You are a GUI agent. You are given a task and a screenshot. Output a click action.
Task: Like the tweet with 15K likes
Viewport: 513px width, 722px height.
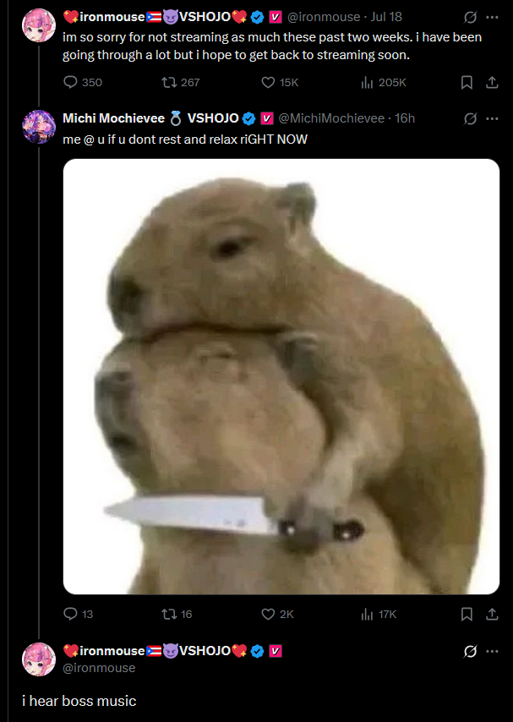pyautogui.click(x=268, y=82)
